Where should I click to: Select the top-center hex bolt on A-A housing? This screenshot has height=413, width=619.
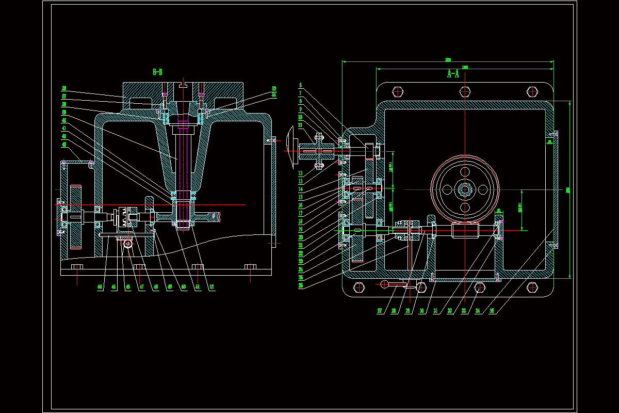pos(465,92)
